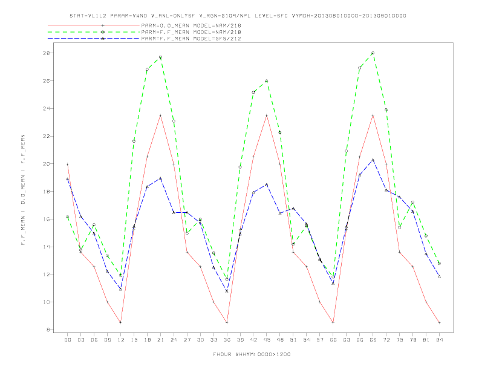
Task: Click x-axis tick label 66
Action: tap(360, 340)
